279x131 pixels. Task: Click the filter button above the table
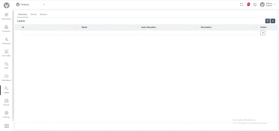click(x=268, y=21)
